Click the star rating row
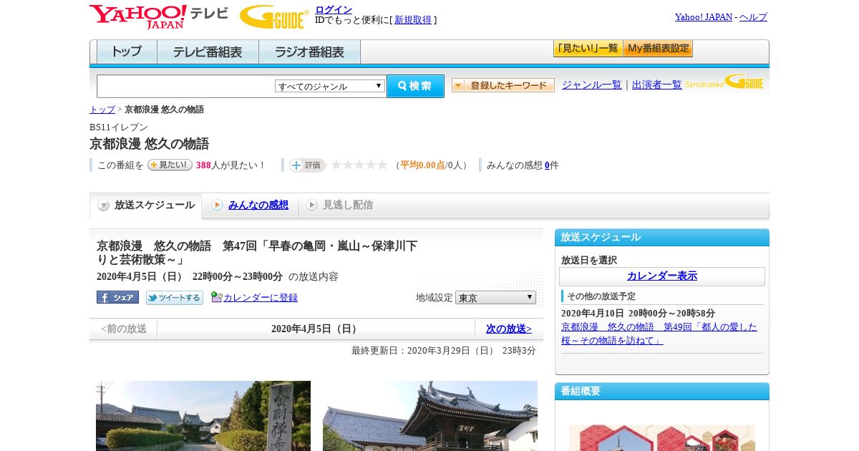The image size is (859, 451). 359,165
